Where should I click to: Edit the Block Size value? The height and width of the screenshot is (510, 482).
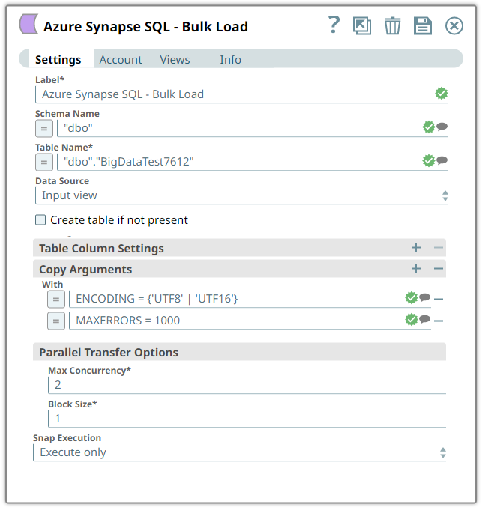pyautogui.click(x=247, y=419)
